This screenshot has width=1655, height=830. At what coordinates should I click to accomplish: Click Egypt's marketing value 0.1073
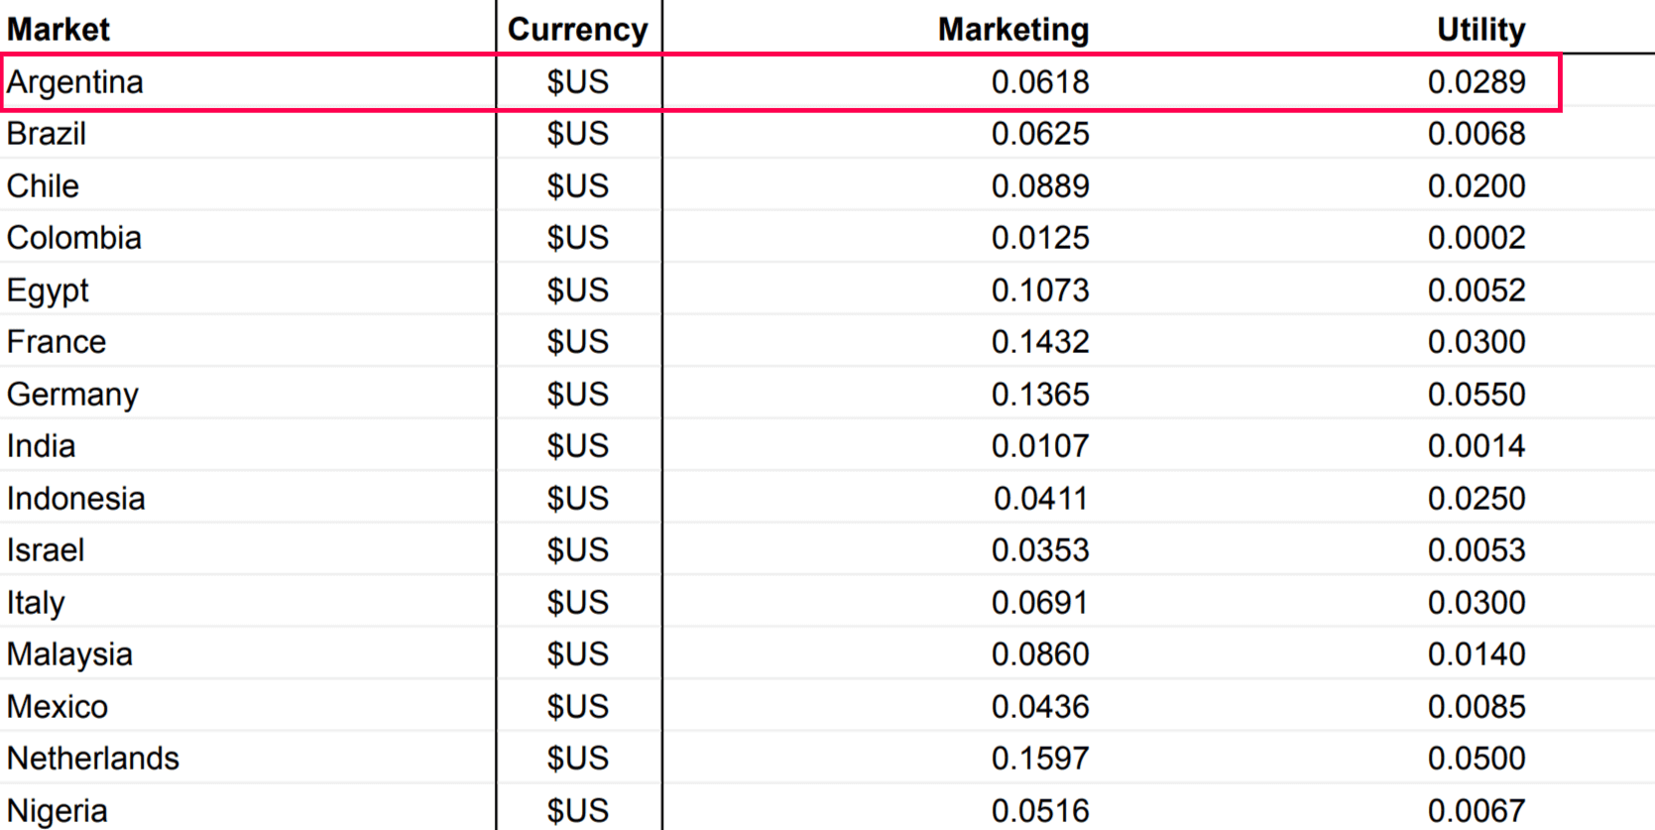tap(1040, 291)
